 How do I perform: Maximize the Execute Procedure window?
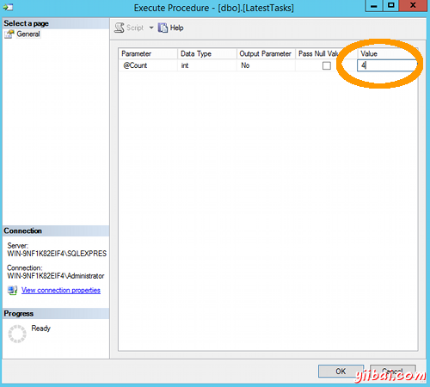click(x=391, y=6)
